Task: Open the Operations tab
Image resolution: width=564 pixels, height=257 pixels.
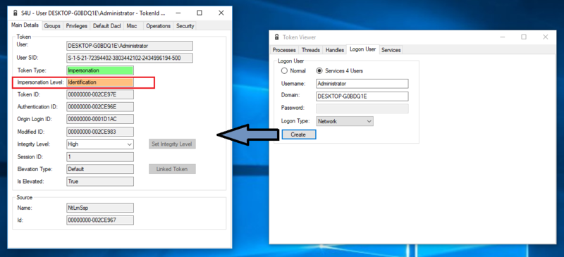Action: coord(158,26)
